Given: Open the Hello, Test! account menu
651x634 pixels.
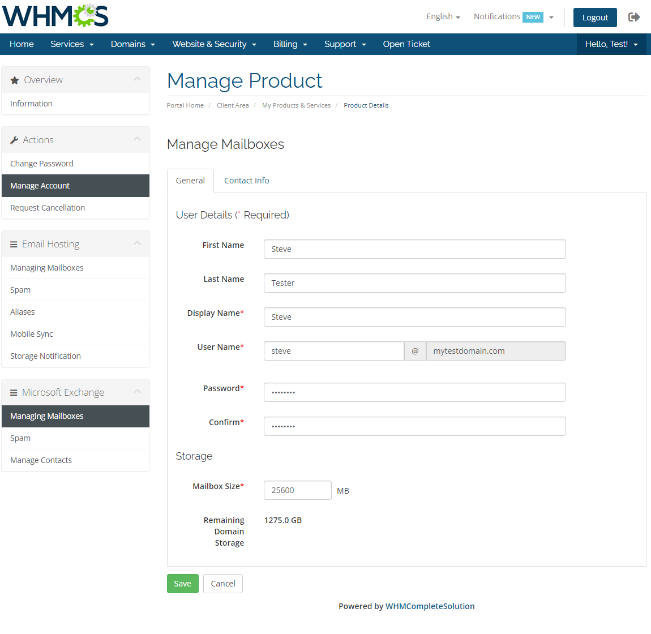Looking at the screenshot, I should pos(611,44).
